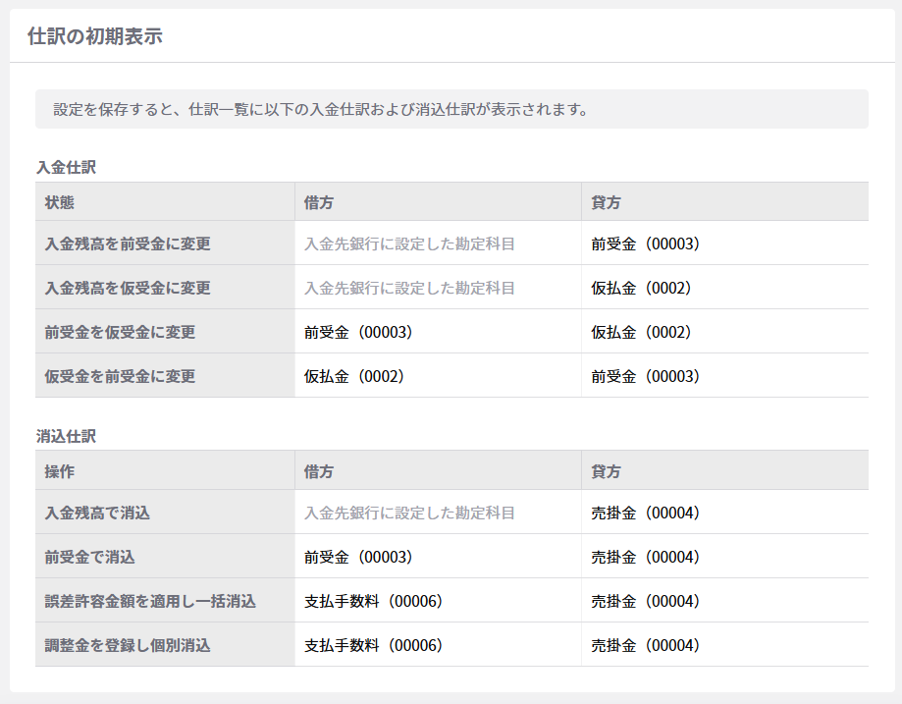Click credit 仮払金（0002）in 入金残高を仮受金に変更 row

[641, 288]
